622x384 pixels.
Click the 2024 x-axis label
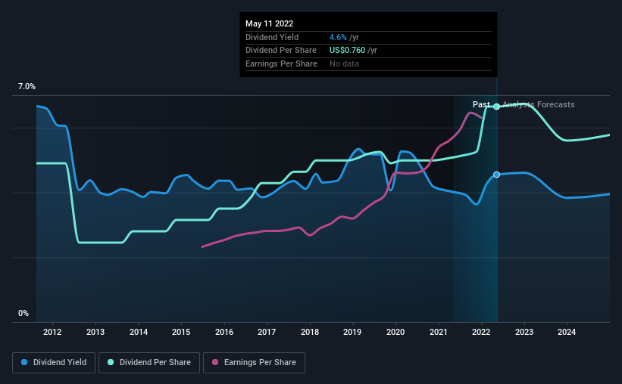(x=567, y=332)
